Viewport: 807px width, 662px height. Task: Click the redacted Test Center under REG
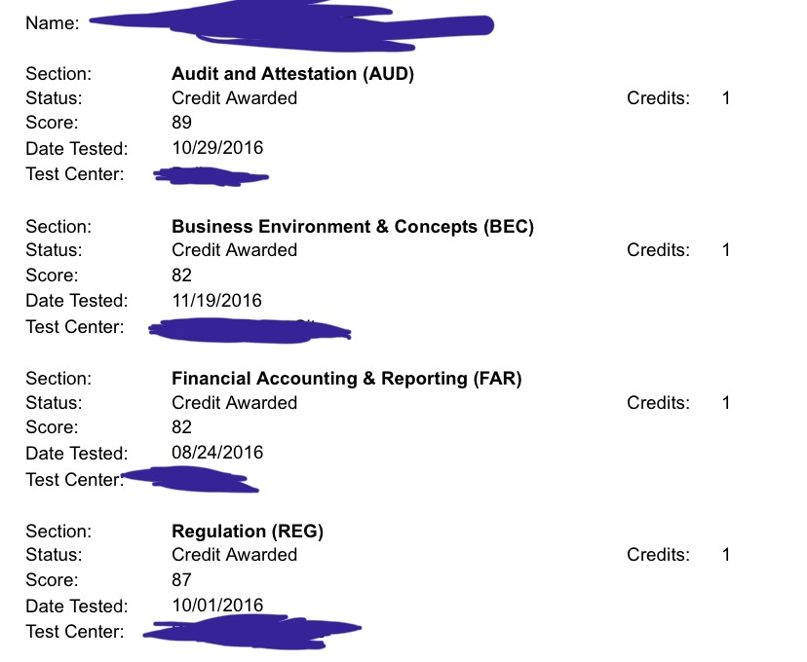(252, 632)
